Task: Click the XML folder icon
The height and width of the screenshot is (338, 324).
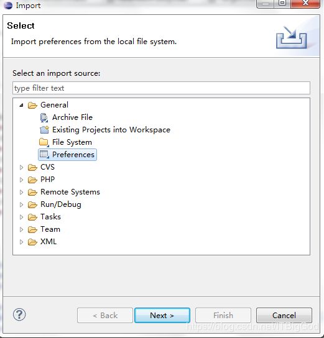Action: coord(32,242)
